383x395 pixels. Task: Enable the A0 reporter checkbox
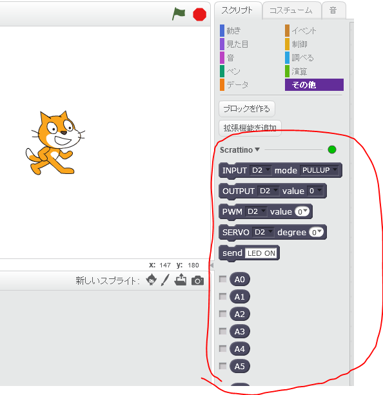pos(222,279)
